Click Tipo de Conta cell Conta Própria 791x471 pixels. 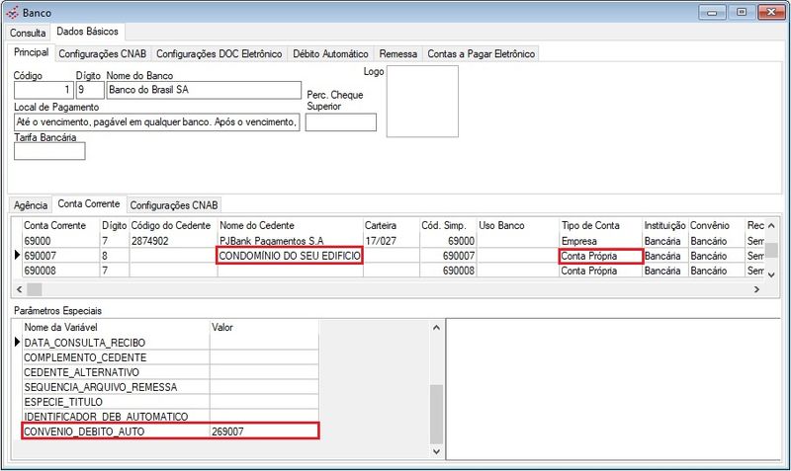coord(600,256)
